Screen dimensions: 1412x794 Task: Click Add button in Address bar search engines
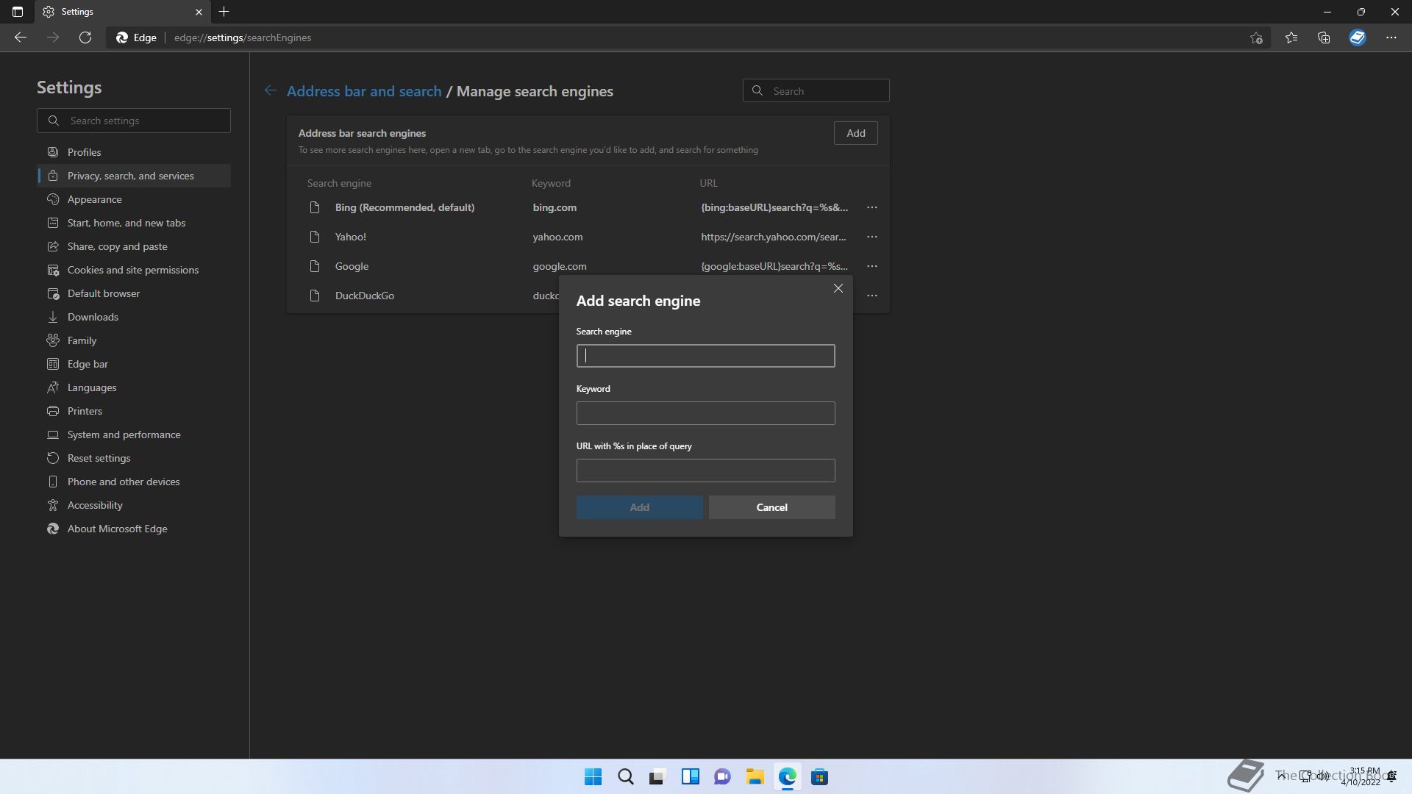click(x=855, y=133)
